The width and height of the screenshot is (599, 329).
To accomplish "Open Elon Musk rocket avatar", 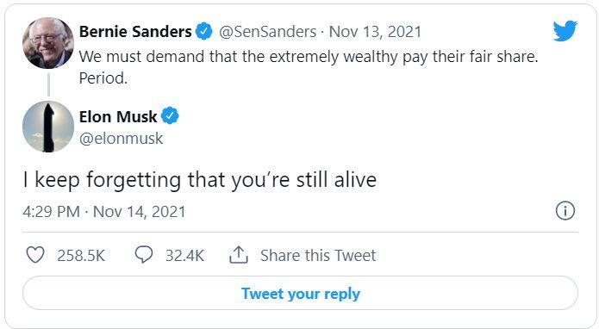I will [x=48, y=127].
